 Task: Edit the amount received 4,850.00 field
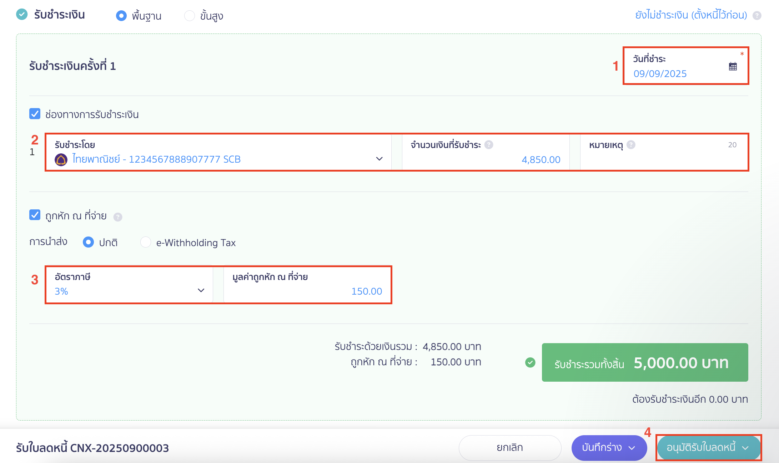pos(486,152)
